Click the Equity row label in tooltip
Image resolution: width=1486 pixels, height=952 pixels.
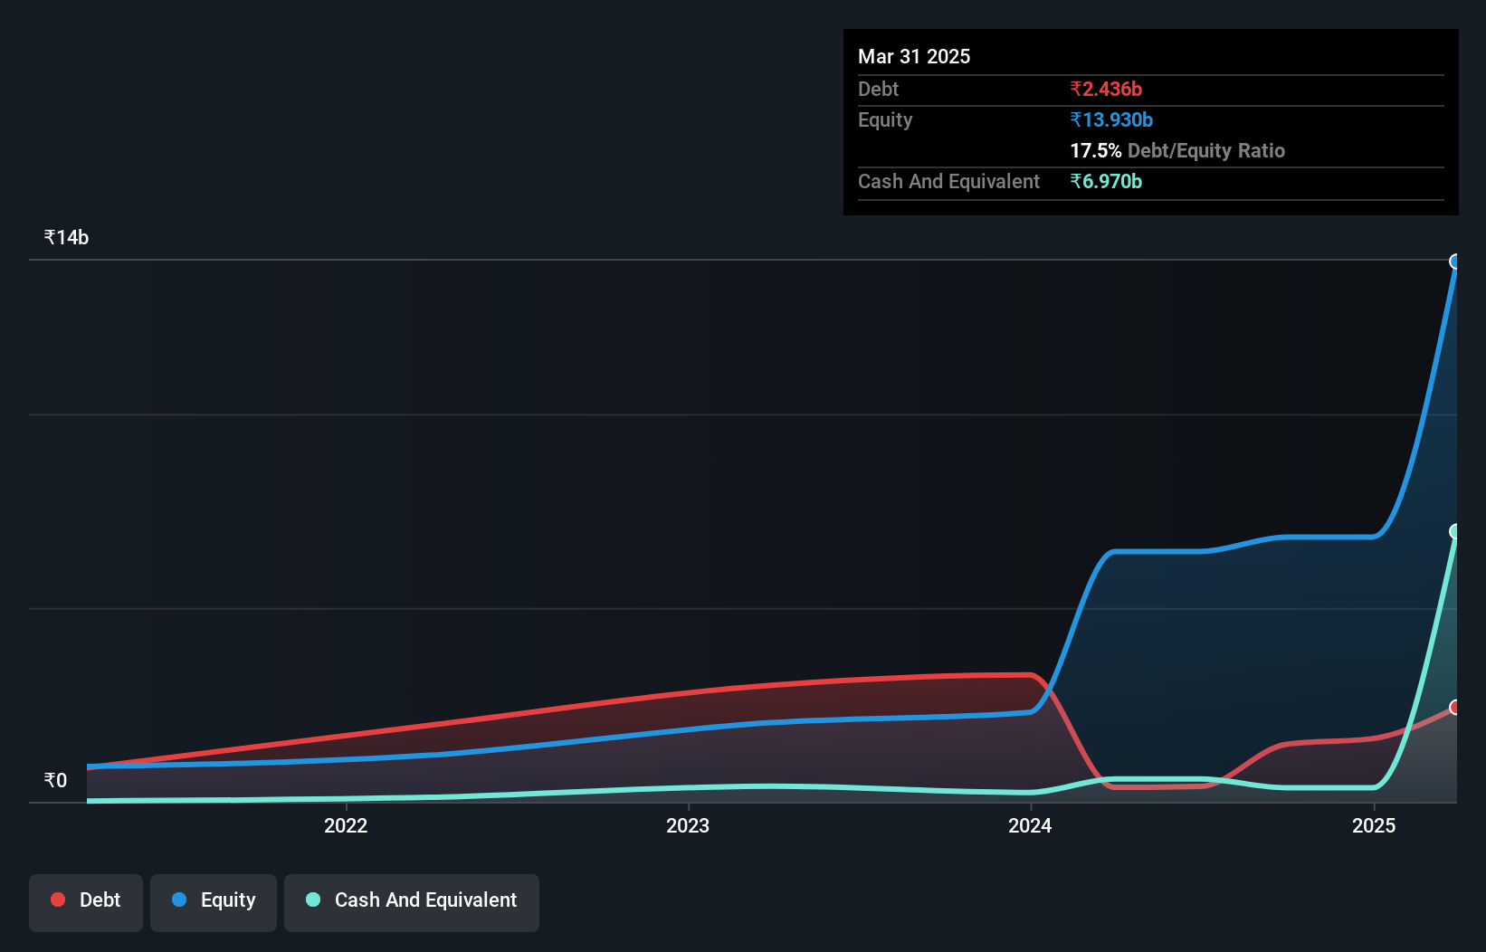(x=885, y=119)
